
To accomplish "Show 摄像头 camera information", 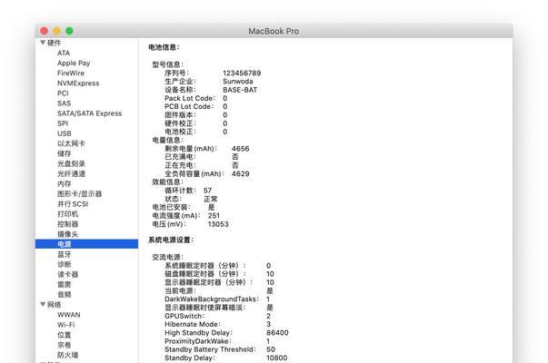I will click(x=68, y=234).
